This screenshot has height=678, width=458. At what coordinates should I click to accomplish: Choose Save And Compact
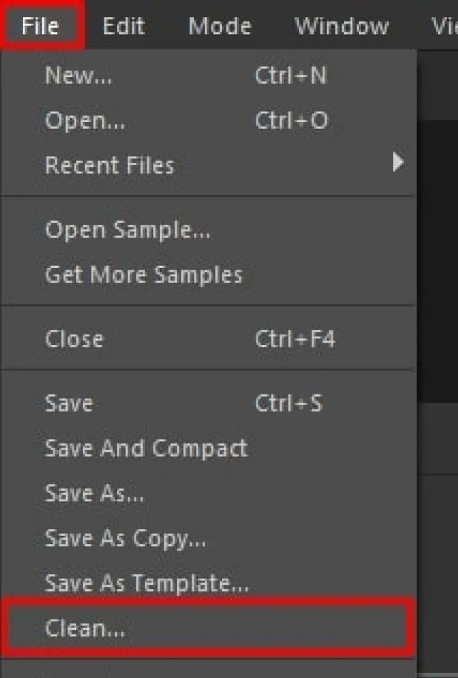146,448
